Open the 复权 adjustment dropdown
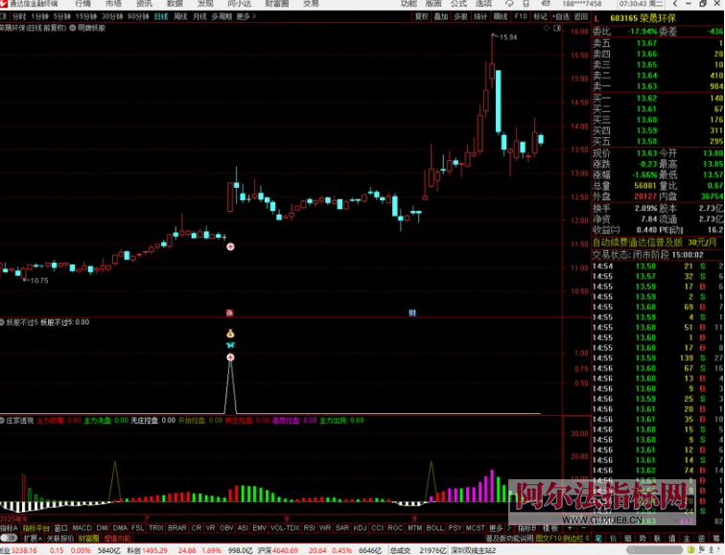 [422, 16]
